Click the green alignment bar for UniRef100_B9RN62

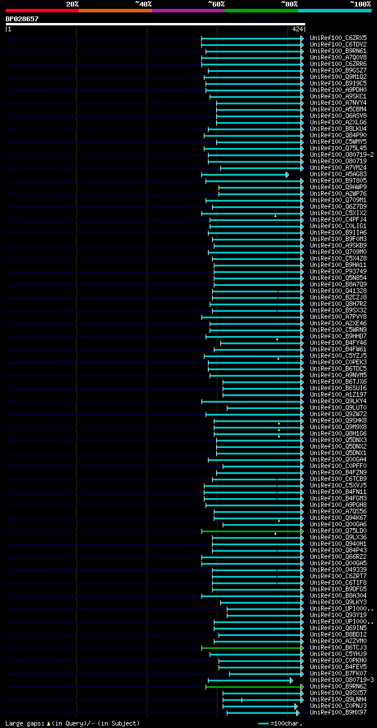click(254, 687)
